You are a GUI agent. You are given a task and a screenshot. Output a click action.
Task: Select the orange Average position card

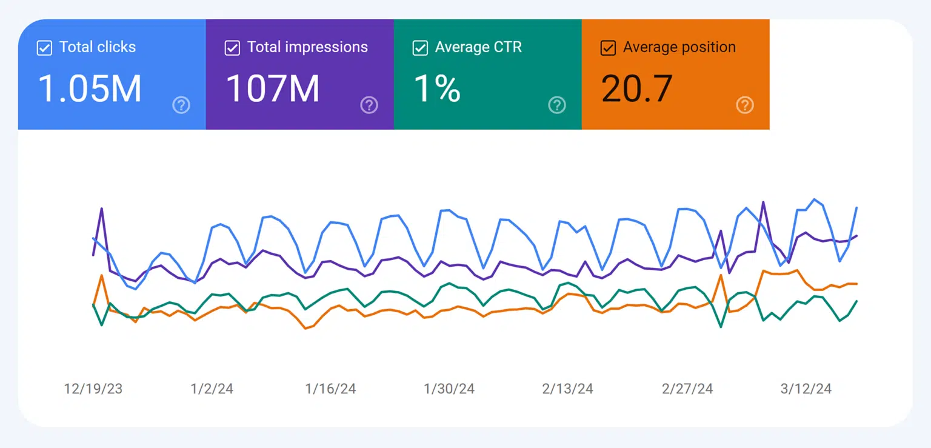(675, 73)
